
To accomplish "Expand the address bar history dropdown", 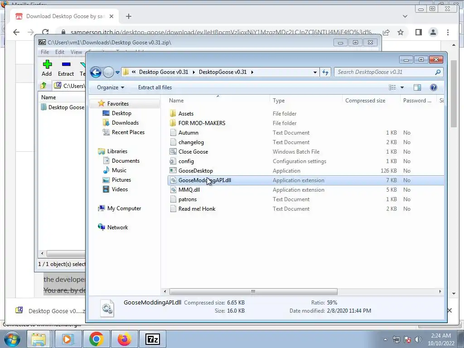I will point(315,72).
